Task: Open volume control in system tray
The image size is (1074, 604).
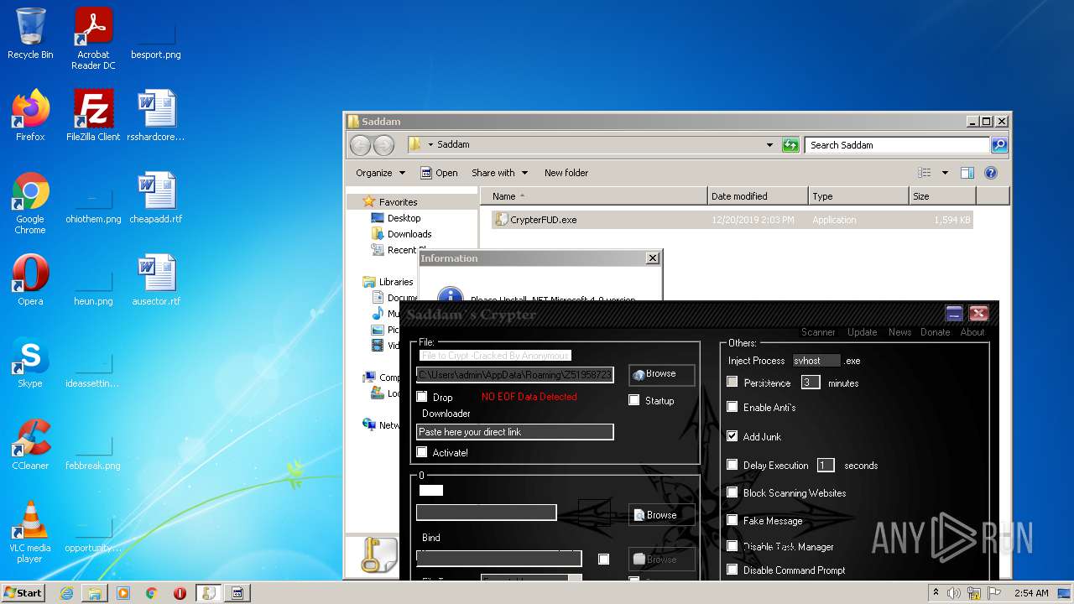Action: (x=954, y=593)
